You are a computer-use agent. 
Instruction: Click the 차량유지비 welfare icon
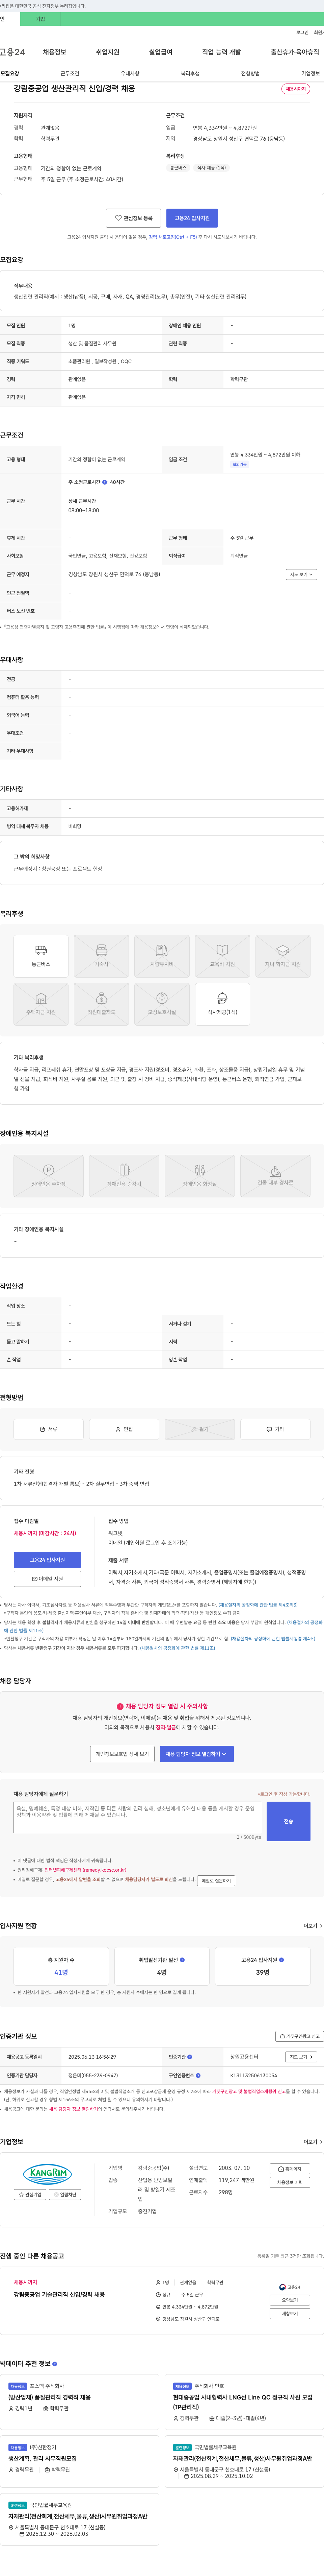tap(162, 956)
